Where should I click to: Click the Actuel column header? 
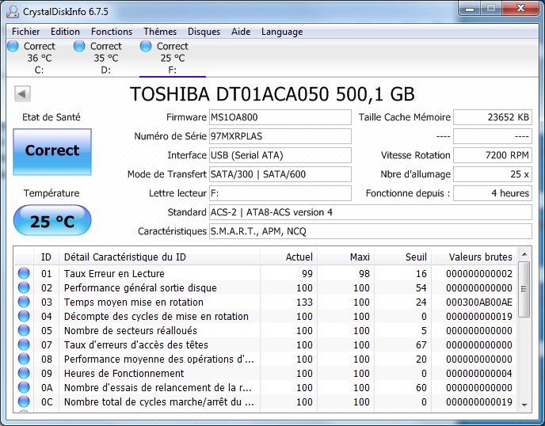pyautogui.click(x=288, y=257)
